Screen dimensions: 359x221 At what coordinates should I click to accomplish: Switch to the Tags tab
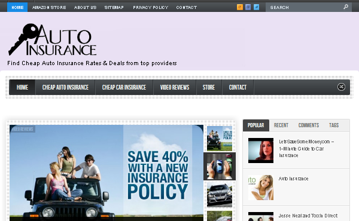click(x=334, y=125)
